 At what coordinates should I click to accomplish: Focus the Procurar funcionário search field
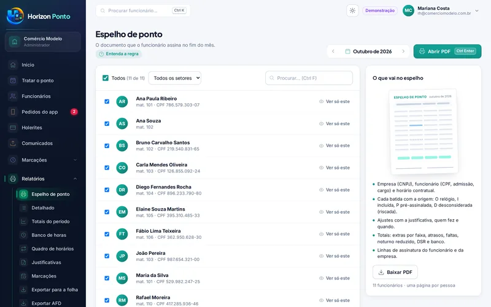coord(143,10)
